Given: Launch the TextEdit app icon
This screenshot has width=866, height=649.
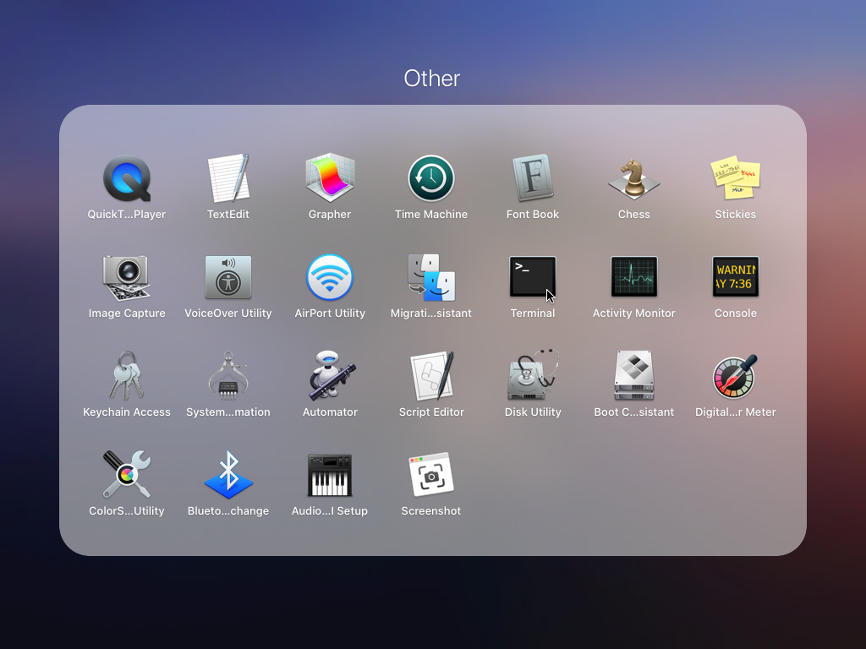Looking at the screenshot, I should tap(228, 178).
